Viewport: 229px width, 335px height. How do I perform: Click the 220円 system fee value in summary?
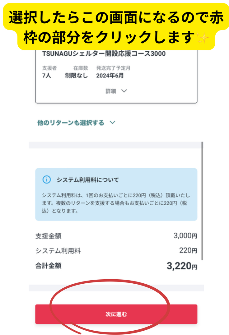click(x=188, y=250)
